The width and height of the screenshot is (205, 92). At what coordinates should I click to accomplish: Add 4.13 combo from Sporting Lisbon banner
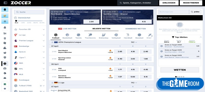click(x=144, y=22)
